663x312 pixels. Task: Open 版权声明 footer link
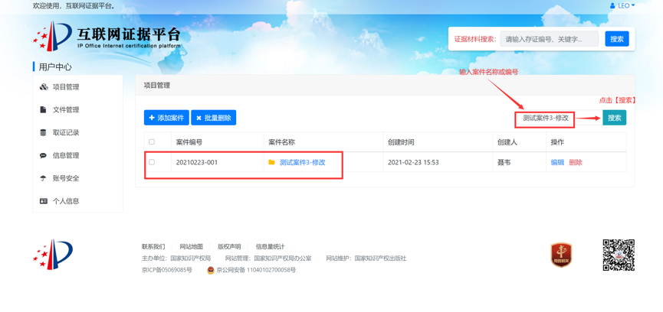tap(229, 247)
